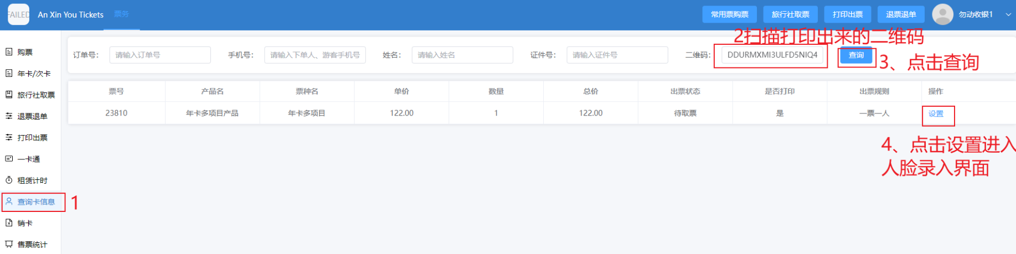Switch to the 票务 top tab
The width and height of the screenshot is (1016, 254).
pyautogui.click(x=122, y=14)
